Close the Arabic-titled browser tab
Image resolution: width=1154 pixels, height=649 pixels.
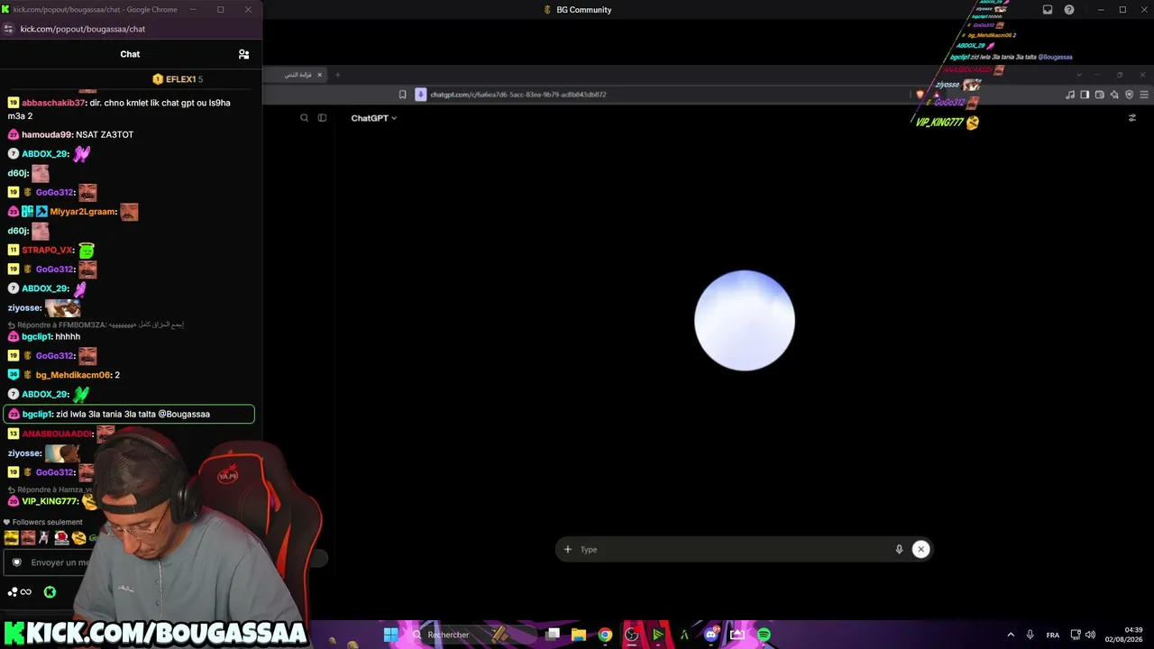click(319, 75)
